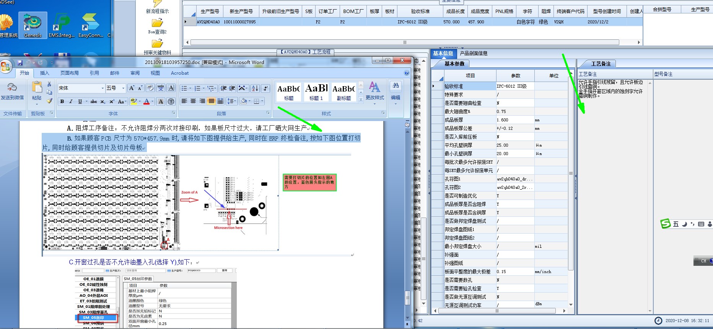Apply yellow text highlight color
The width and height of the screenshot is (713, 329).
(x=133, y=101)
